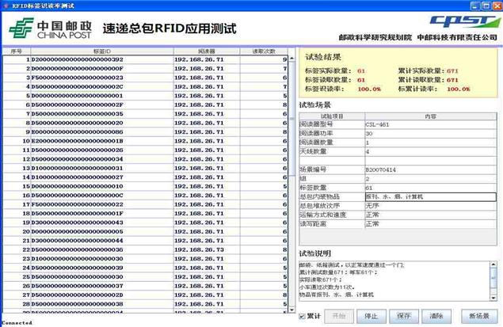This screenshot has height=327, width=503.
Task: Click the China Post logo
Action: click(x=51, y=29)
